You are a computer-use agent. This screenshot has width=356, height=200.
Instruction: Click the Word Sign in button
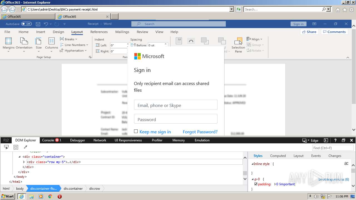click(x=298, y=24)
